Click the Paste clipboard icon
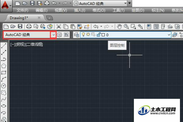The height and width of the screenshot is (122, 183). click(73, 27)
